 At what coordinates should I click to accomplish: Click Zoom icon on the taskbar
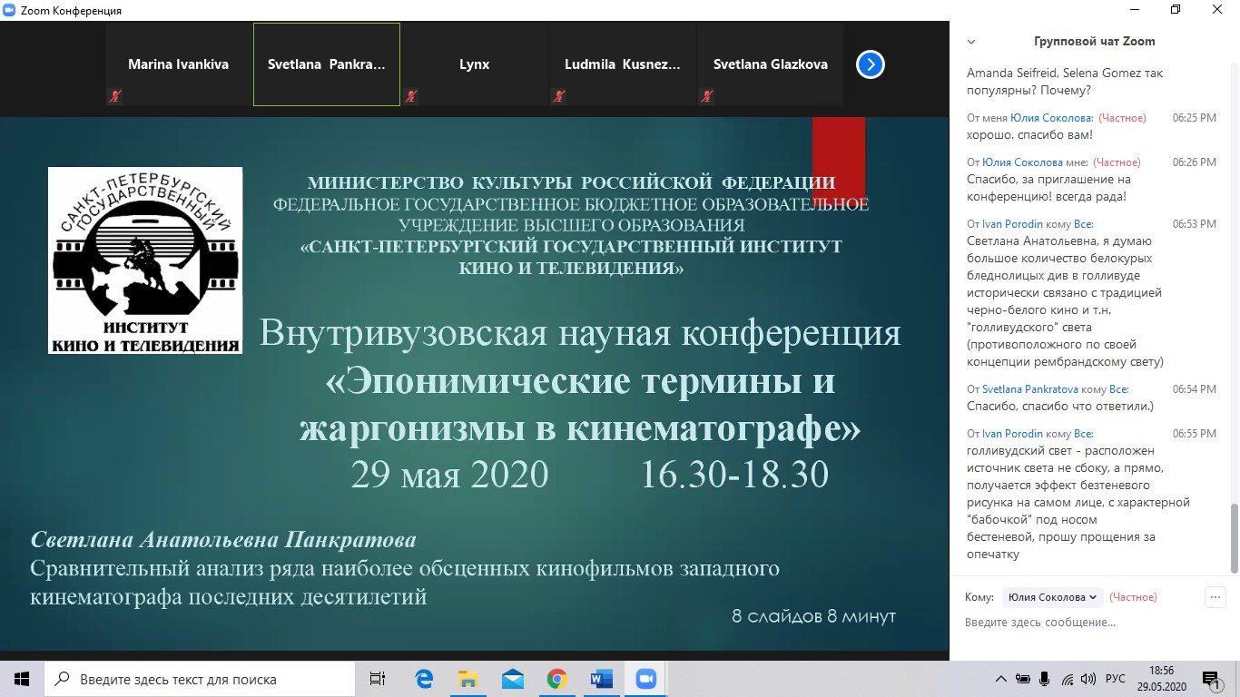[x=645, y=679]
